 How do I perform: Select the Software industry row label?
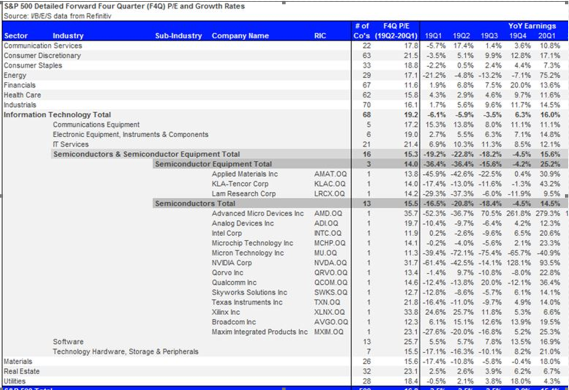[68, 342]
